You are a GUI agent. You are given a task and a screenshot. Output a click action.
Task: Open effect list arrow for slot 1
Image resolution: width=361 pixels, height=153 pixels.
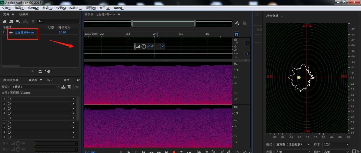coord(73,99)
